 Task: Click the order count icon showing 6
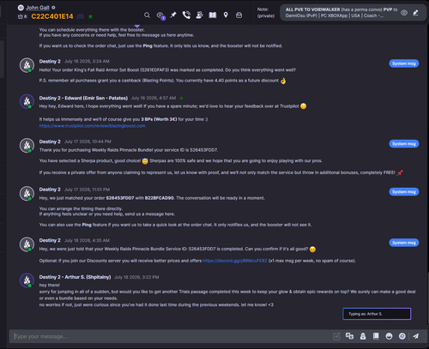[22, 16]
